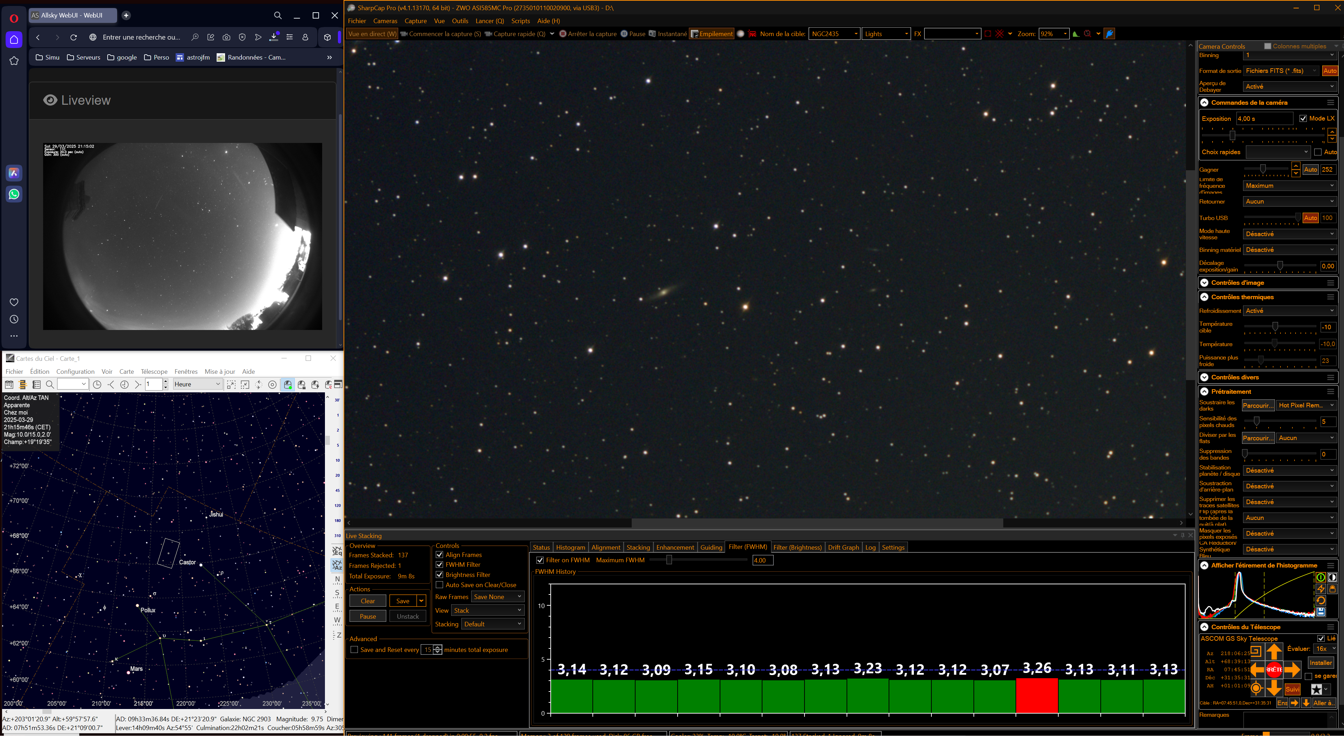Click the planetary stacking Jupiter icon in SharpCap toolbar
The height and width of the screenshot is (736, 1344).
tap(740, 34)
